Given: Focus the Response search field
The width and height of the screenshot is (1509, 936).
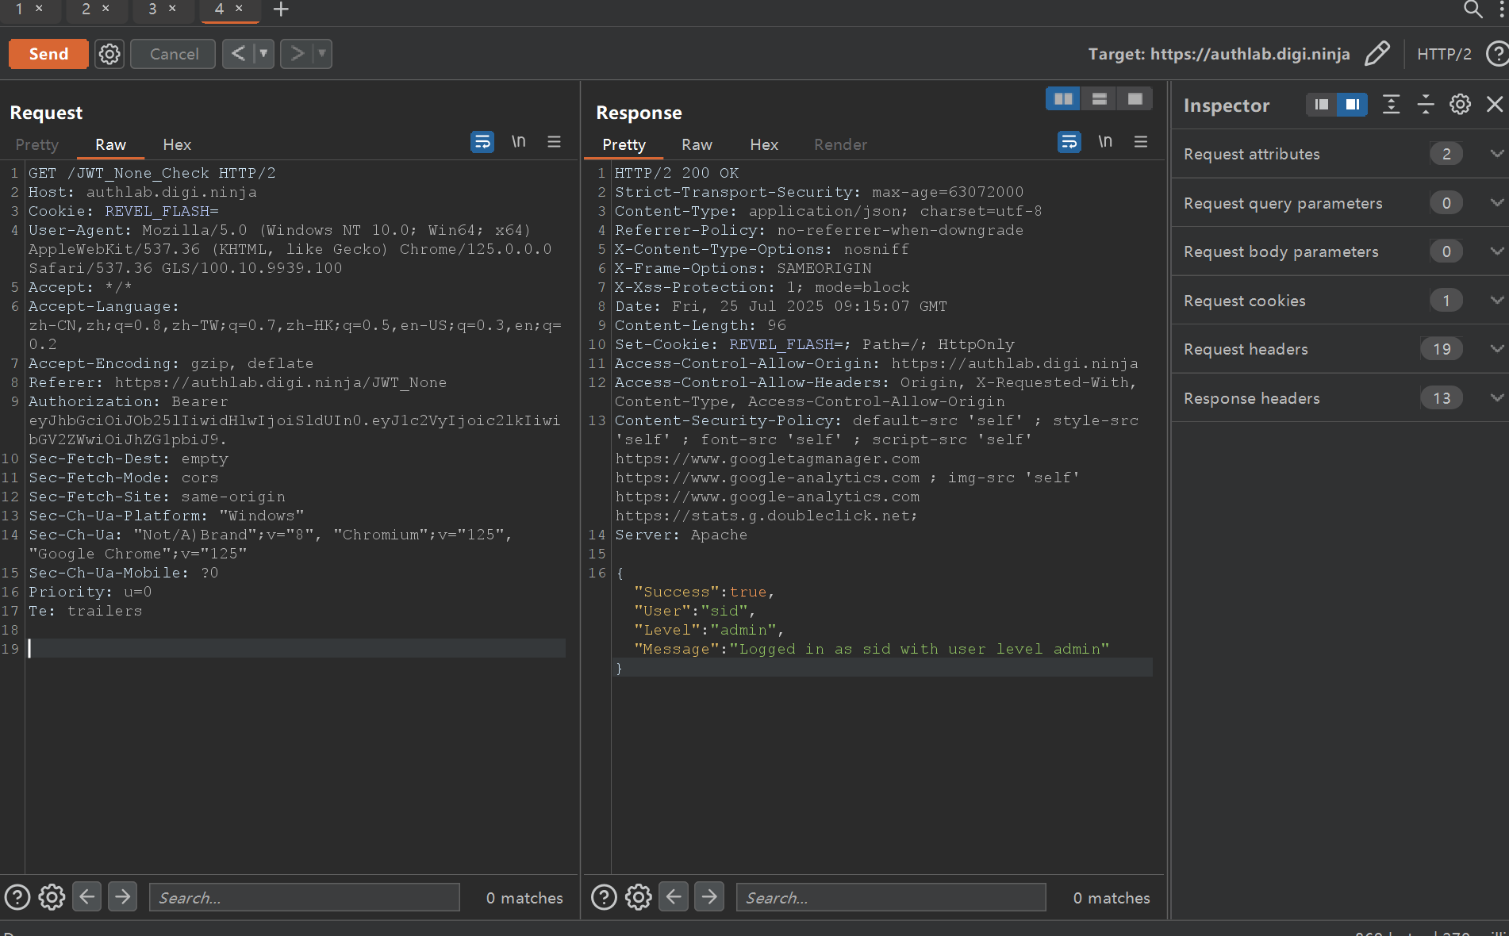Looking at the screenshot, I should pos(891,897).
